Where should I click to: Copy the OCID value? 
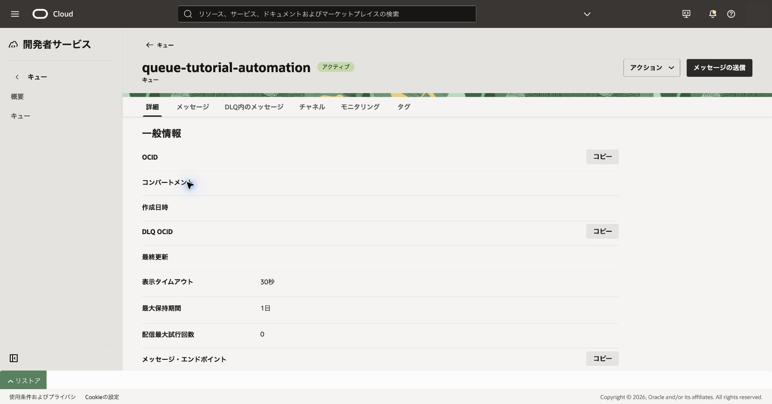point(603,157)
